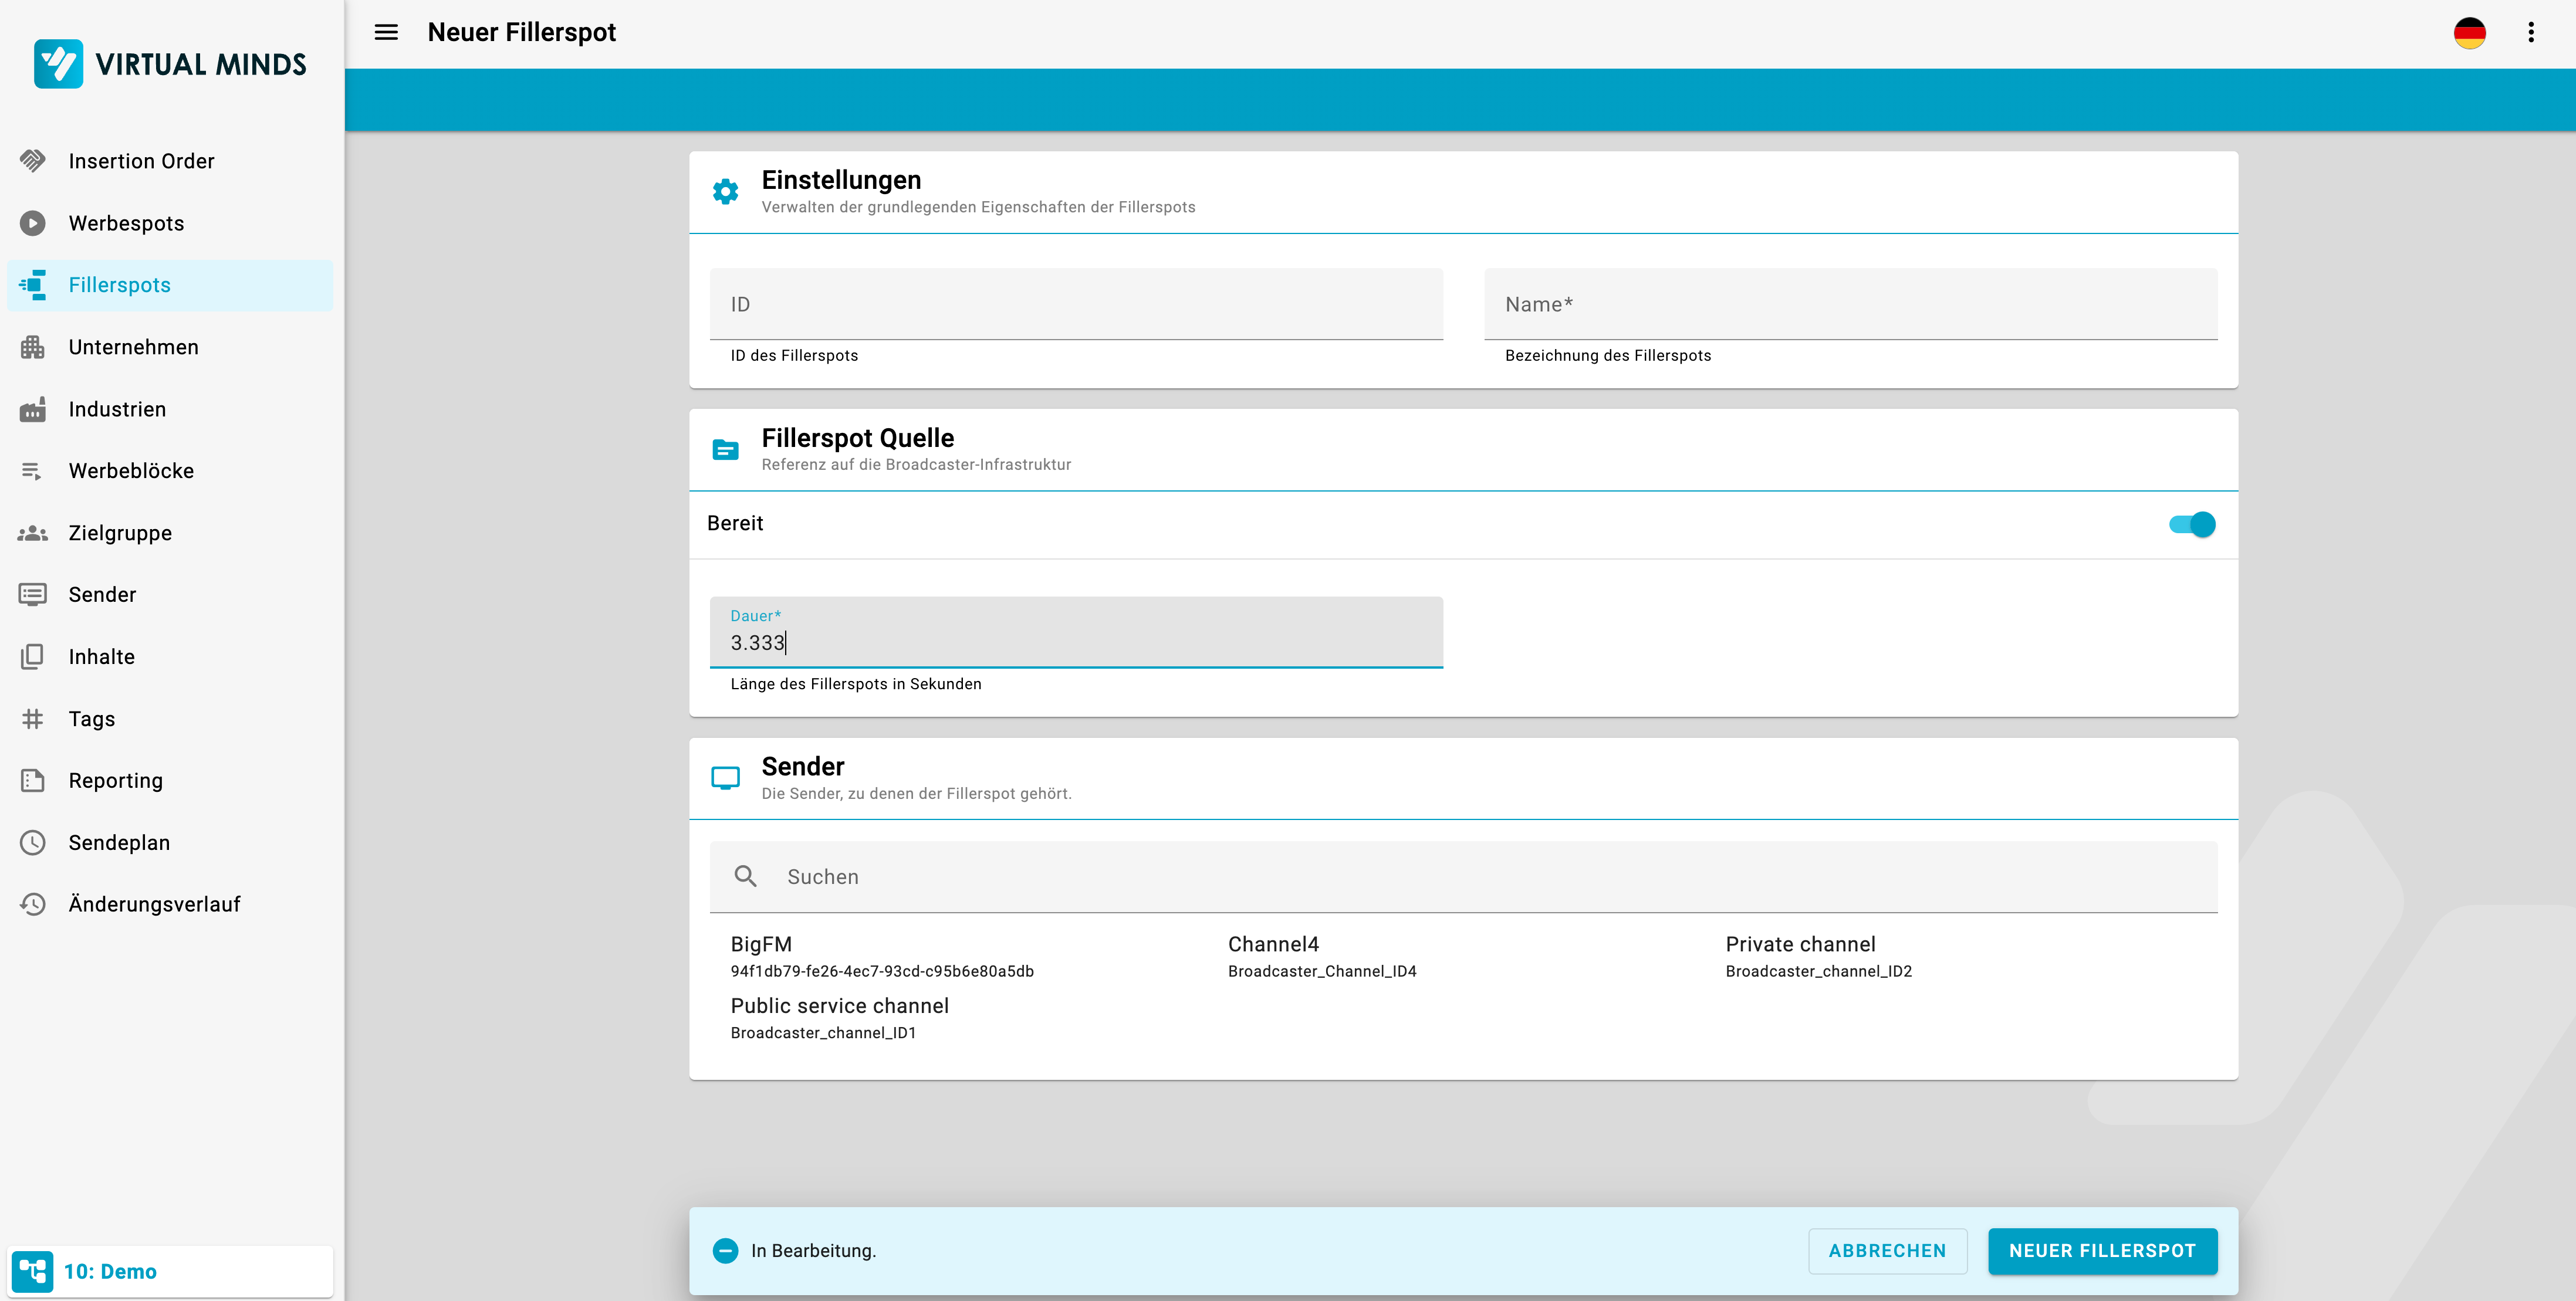Click into the Name input field
The width and height of the screenshot is (2576, 1301).
tap(1850, 304)
